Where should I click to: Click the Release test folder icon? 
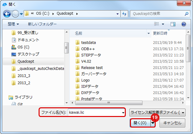coord(78,67)
